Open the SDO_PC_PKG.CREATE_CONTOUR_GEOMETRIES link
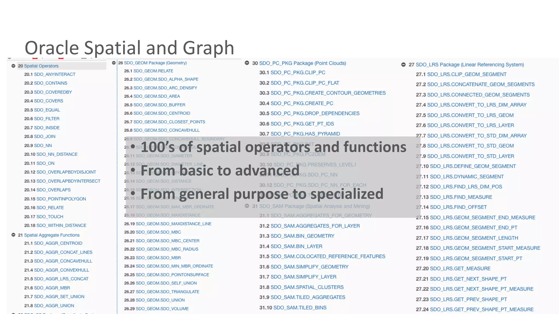This screenshot has height=314, width=559. (328, 93)
